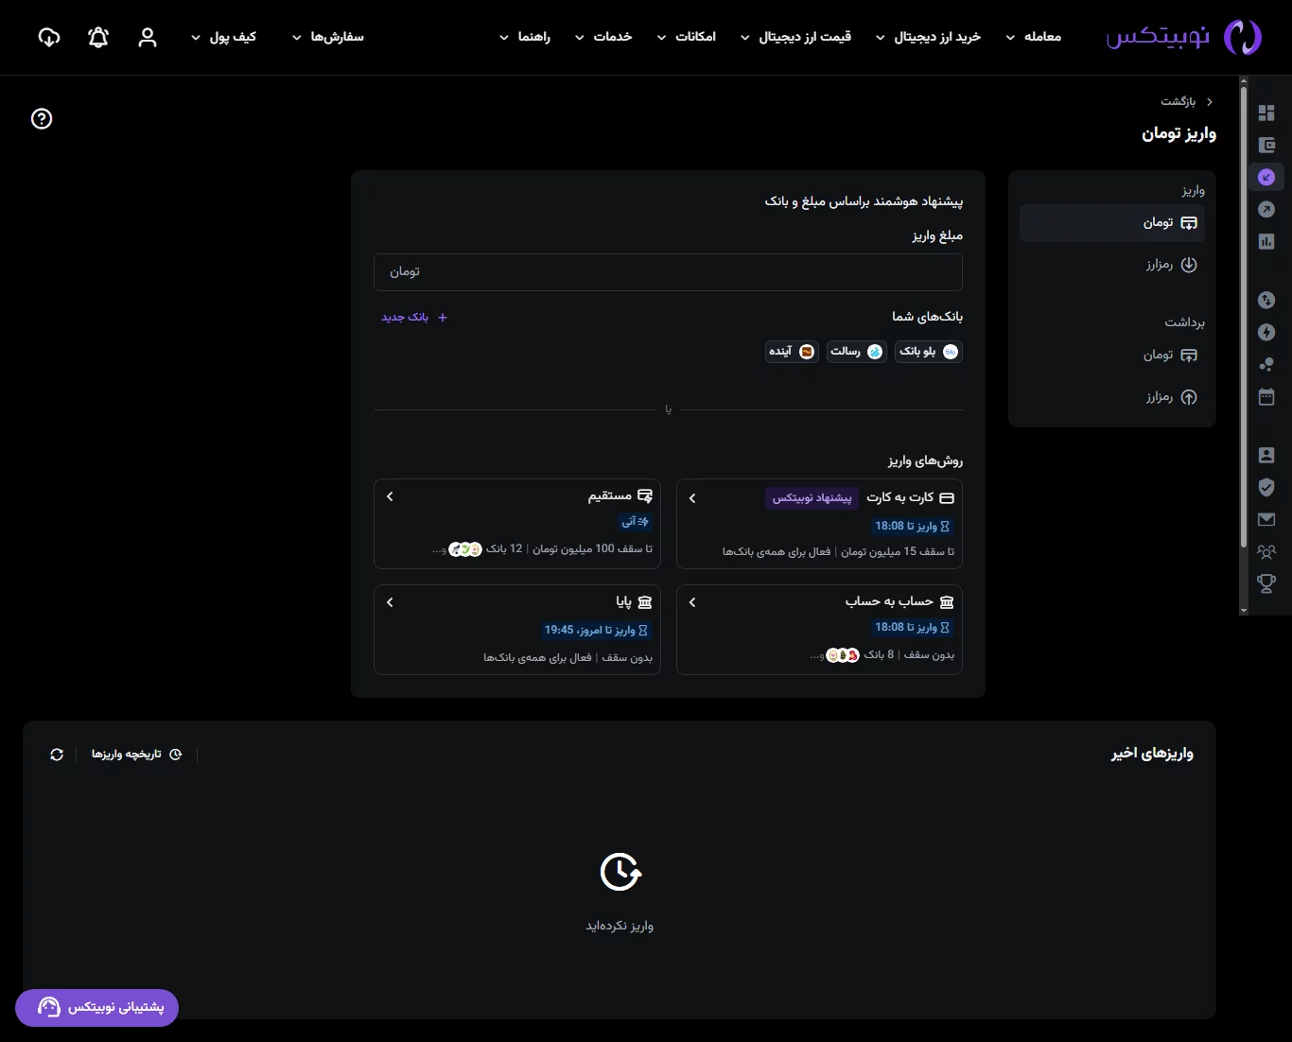The image size is (1292, 1042).
Task: Click the مستقیم direct deposit icon
Action: pyautogui.click(x=645, y=495)
